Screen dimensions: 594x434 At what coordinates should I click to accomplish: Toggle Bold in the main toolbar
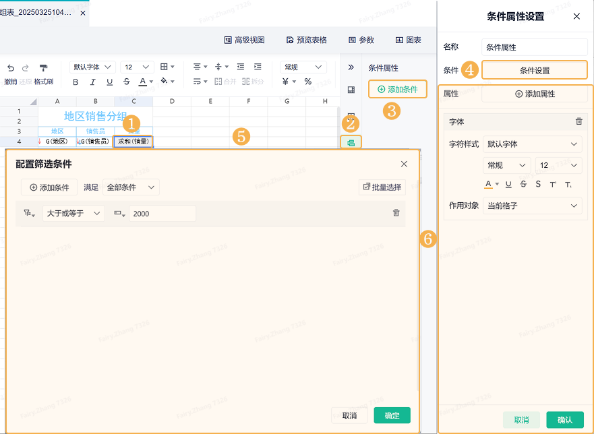click(76, 82)
